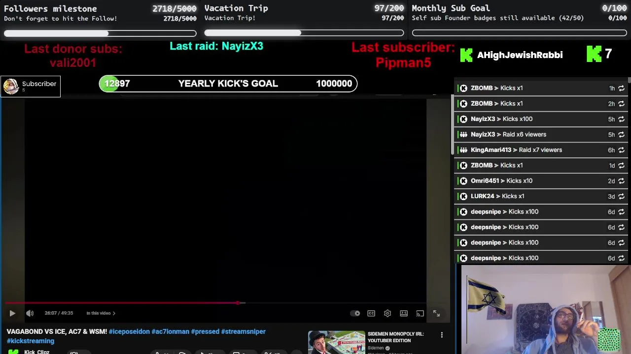Click Kick icon on NayizX3 Kicks x100 row
Image resolution: width=631 pixels, height=354 pixels.
click(463, 119)
